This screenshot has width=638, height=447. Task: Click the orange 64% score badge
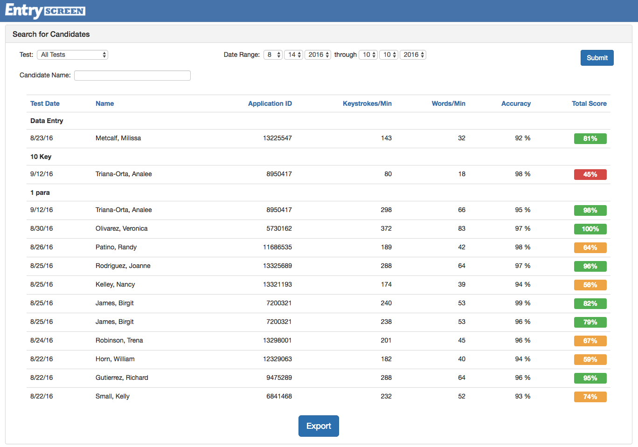(590, 248)
